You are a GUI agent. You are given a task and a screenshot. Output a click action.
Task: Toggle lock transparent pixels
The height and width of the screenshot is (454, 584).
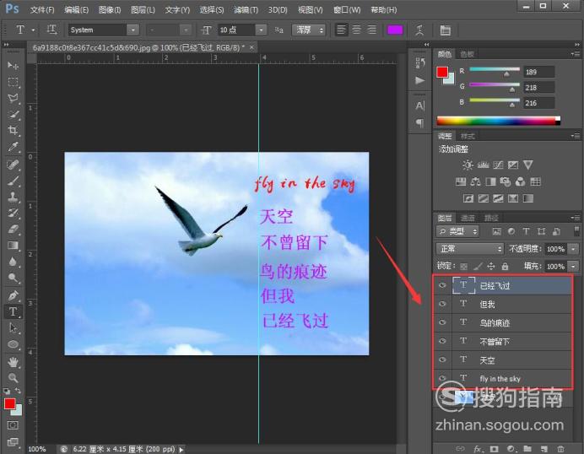(463, 267)
